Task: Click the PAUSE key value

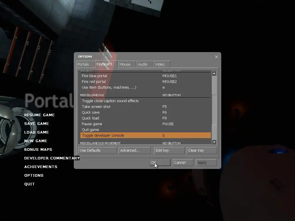Action: click(168, 124)
